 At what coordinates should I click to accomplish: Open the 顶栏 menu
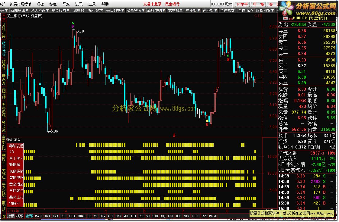40,4
